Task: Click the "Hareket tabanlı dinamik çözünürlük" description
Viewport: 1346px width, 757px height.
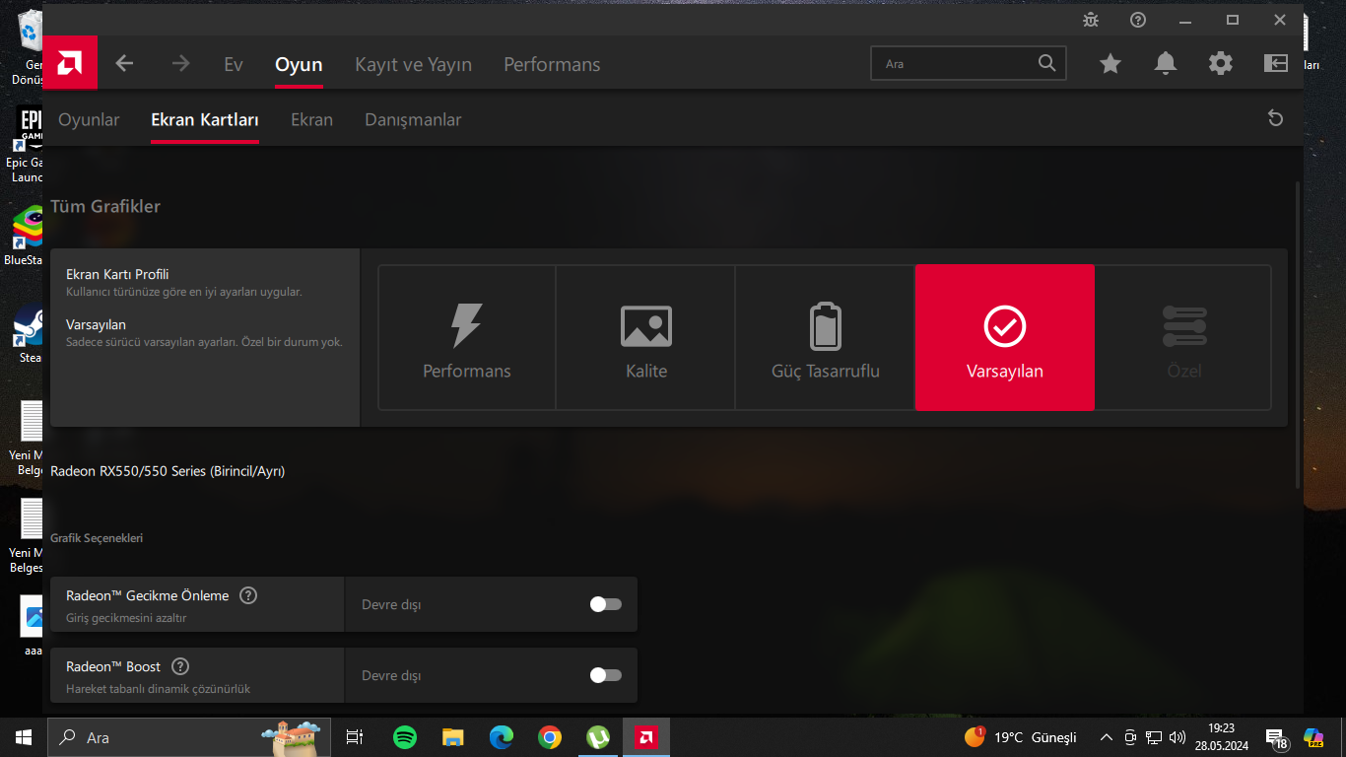Action: [158, 689]
